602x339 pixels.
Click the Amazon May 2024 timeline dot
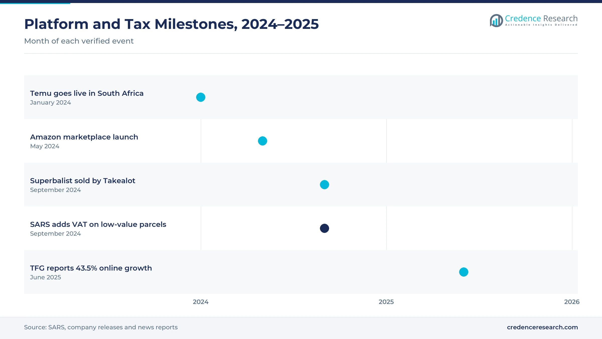click(262, 141)
